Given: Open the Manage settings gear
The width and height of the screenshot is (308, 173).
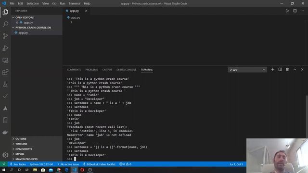Looking at the screenshot, I should tap(5, 155).
